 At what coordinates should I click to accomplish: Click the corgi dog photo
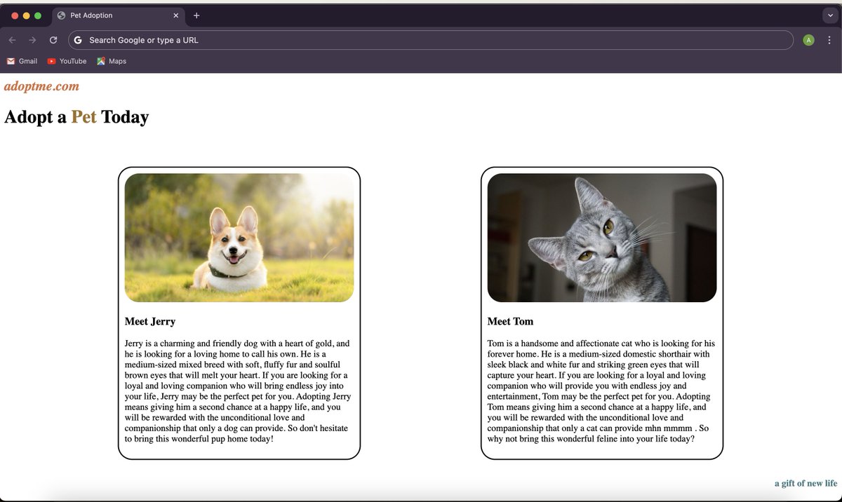pos(239,238)
